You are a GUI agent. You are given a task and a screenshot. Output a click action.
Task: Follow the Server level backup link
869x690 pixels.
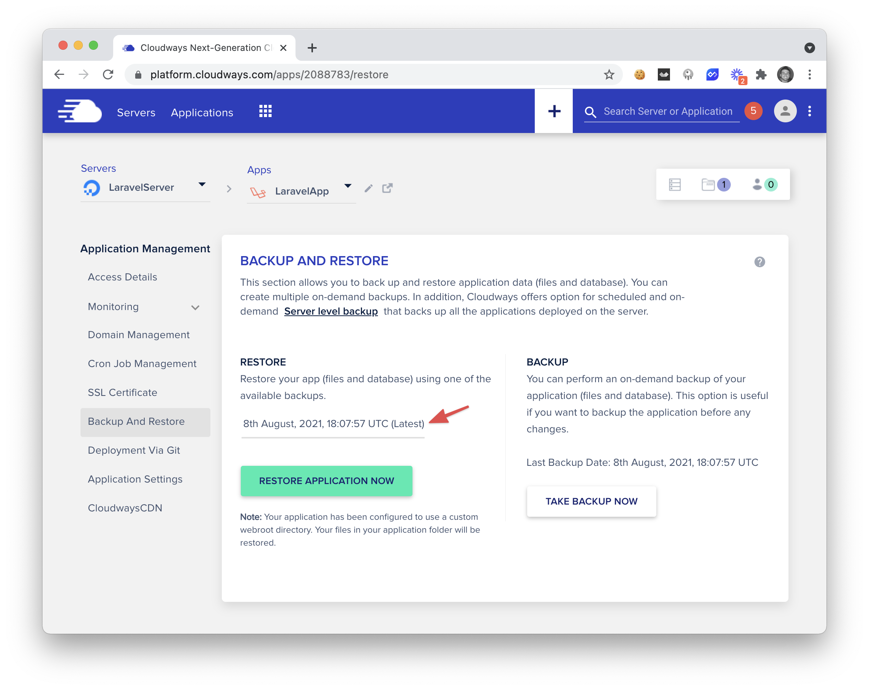click(x=330, y=311)
